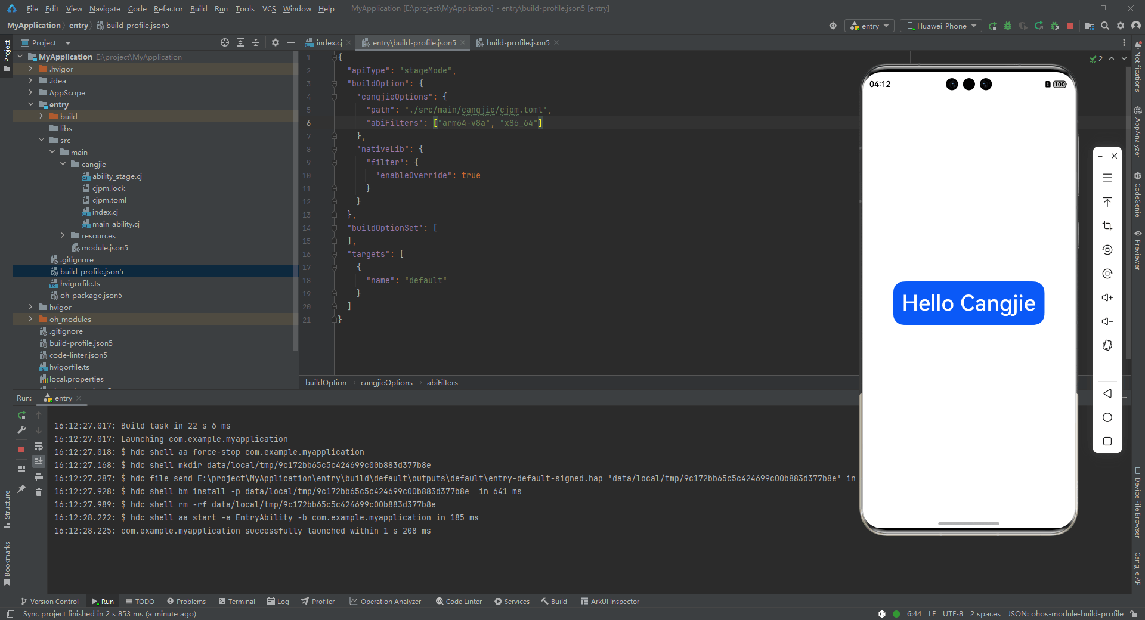
Task: Toggle Run panel layout icon
Action: click(x=21, y=469)
